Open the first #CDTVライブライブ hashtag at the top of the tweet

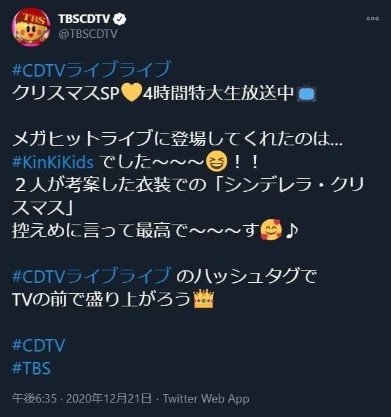click(91, 69)
